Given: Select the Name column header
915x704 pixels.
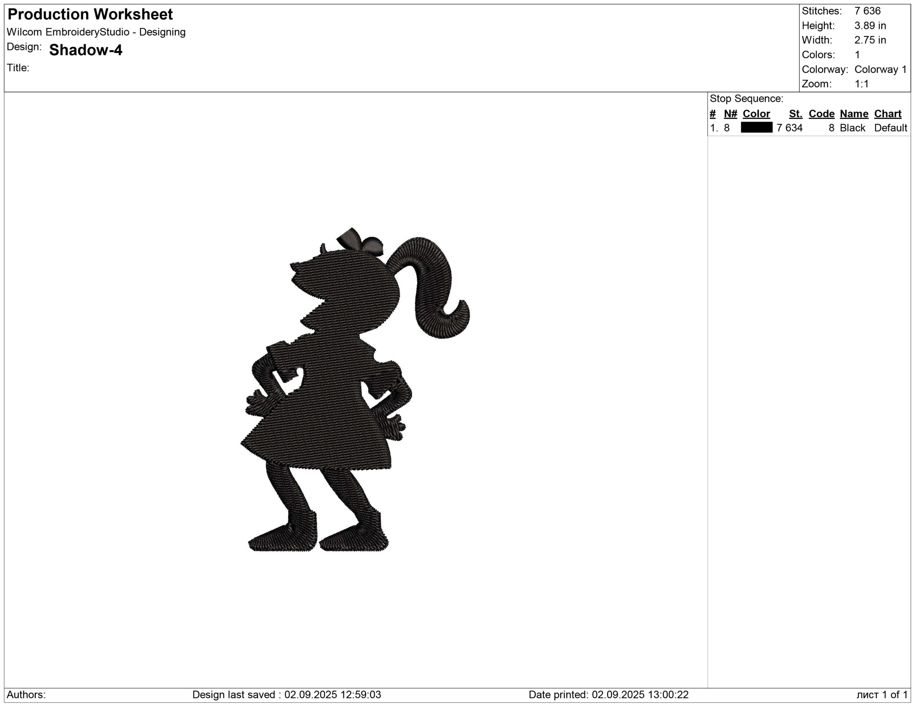Looking at the screenshot, I should click(854, 114).
